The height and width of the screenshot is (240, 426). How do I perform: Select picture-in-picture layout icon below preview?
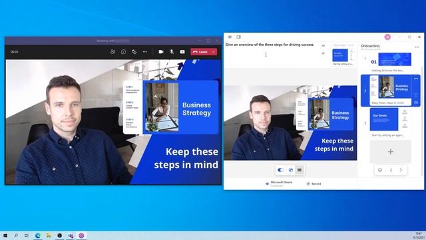(x=291, y=170)
